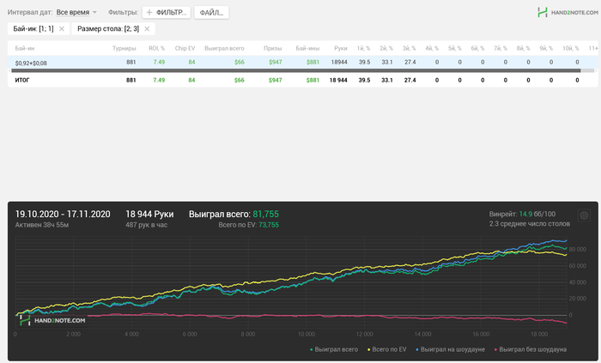
Task: Click the EV total value 73,755
Action: [x=269, y=225]
